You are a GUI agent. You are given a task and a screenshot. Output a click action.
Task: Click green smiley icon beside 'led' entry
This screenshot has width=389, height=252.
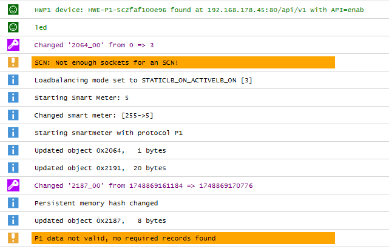[x=13, y=27]
